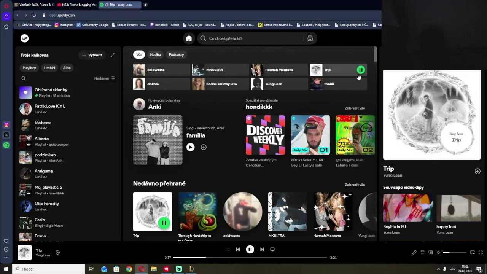Open Daily Mix 01 card
This screenshot has width=487, height=274.
coord(310,141)
